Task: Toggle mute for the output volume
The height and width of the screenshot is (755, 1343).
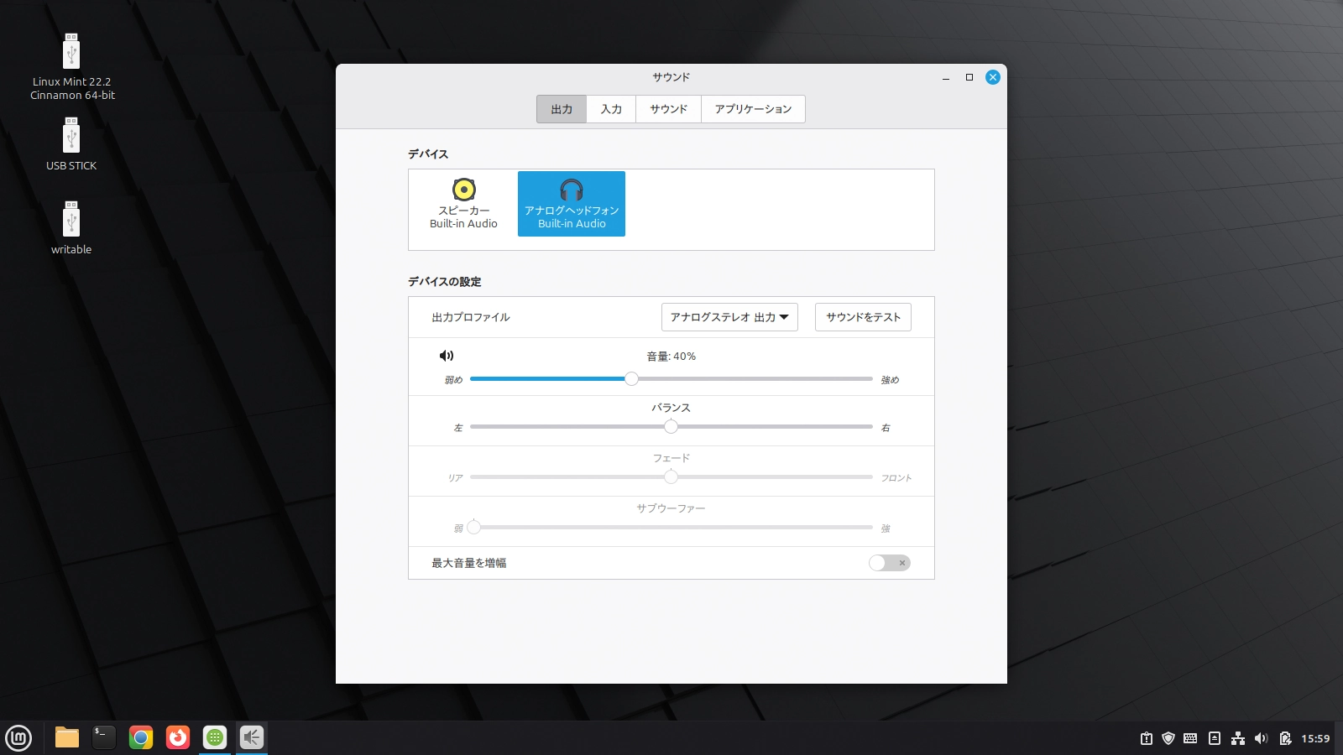Action: pos(446,356)
